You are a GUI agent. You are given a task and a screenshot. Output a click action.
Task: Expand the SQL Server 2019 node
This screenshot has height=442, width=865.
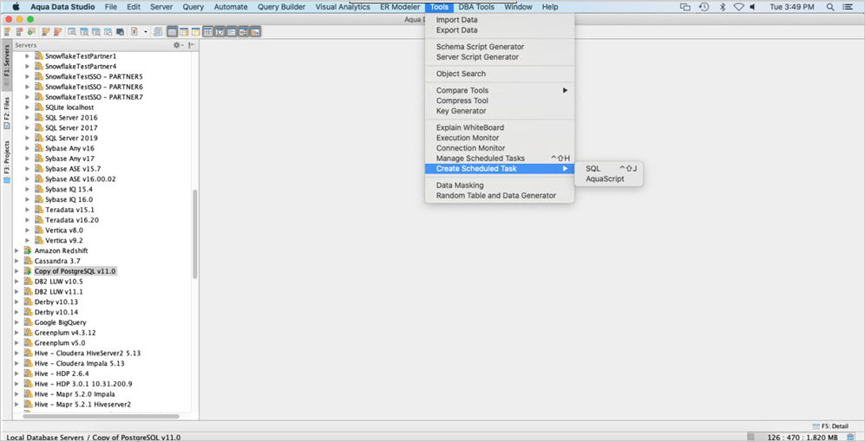[x=28, y=138]
